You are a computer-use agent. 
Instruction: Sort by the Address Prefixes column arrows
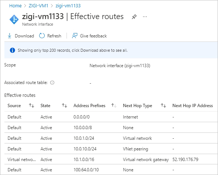(x=114, y=106)
